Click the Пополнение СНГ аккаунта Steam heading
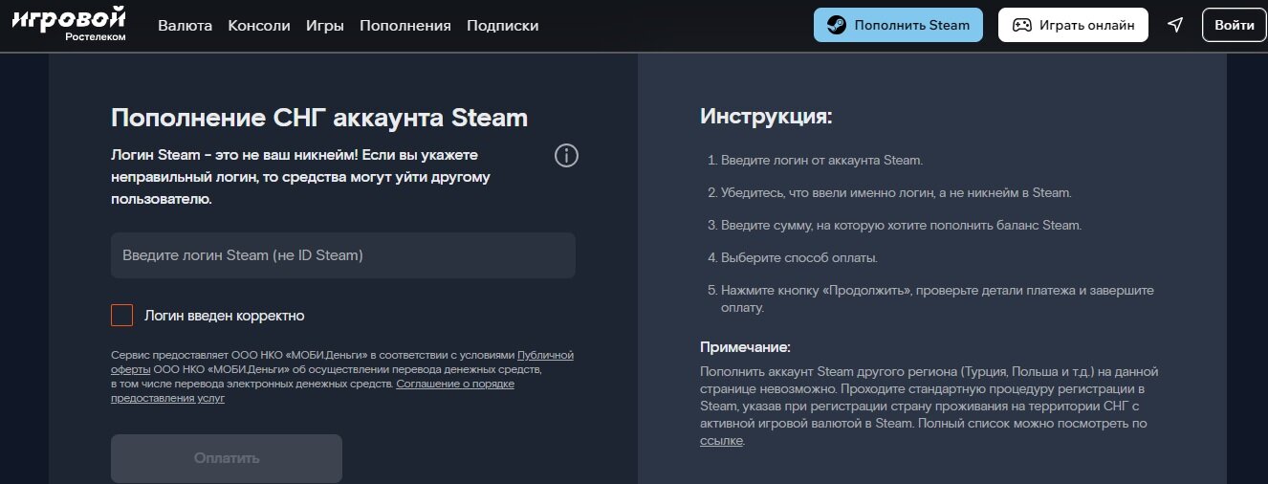This screenshot has width=1268, height=484. (319, 118)
